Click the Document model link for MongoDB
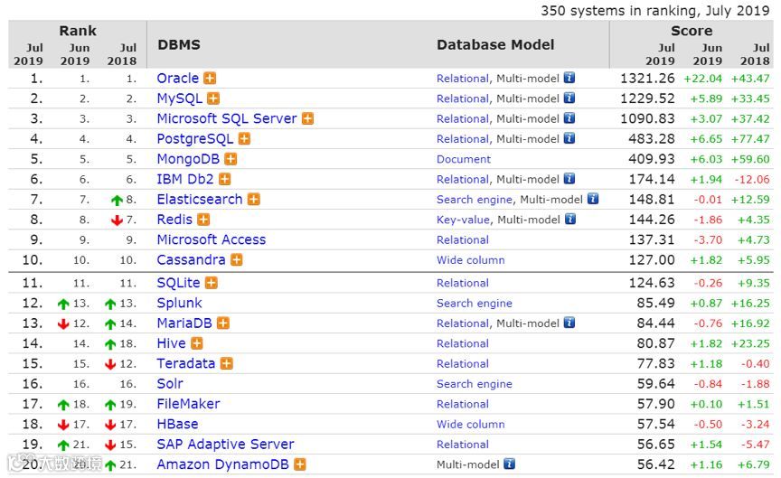Screen dimensions: 781x478 (x=464, y=159)
